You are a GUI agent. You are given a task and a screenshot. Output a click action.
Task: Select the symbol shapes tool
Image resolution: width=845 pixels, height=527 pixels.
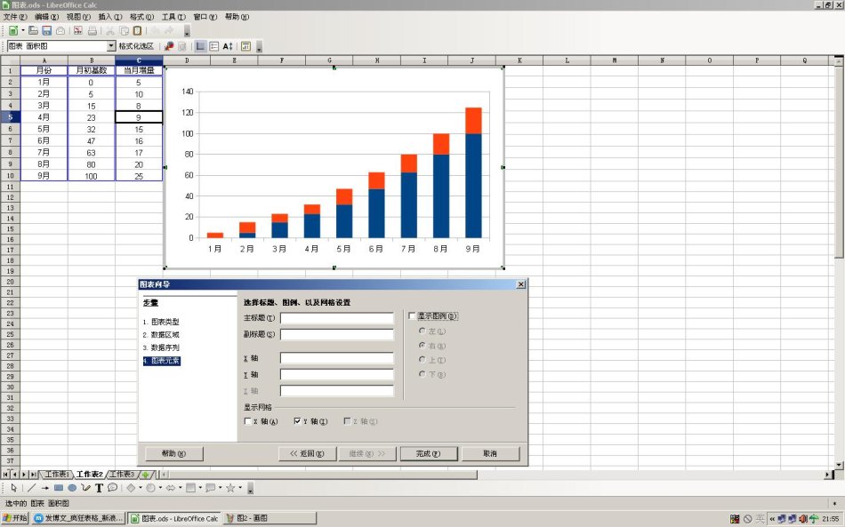(x=150, y=488)
